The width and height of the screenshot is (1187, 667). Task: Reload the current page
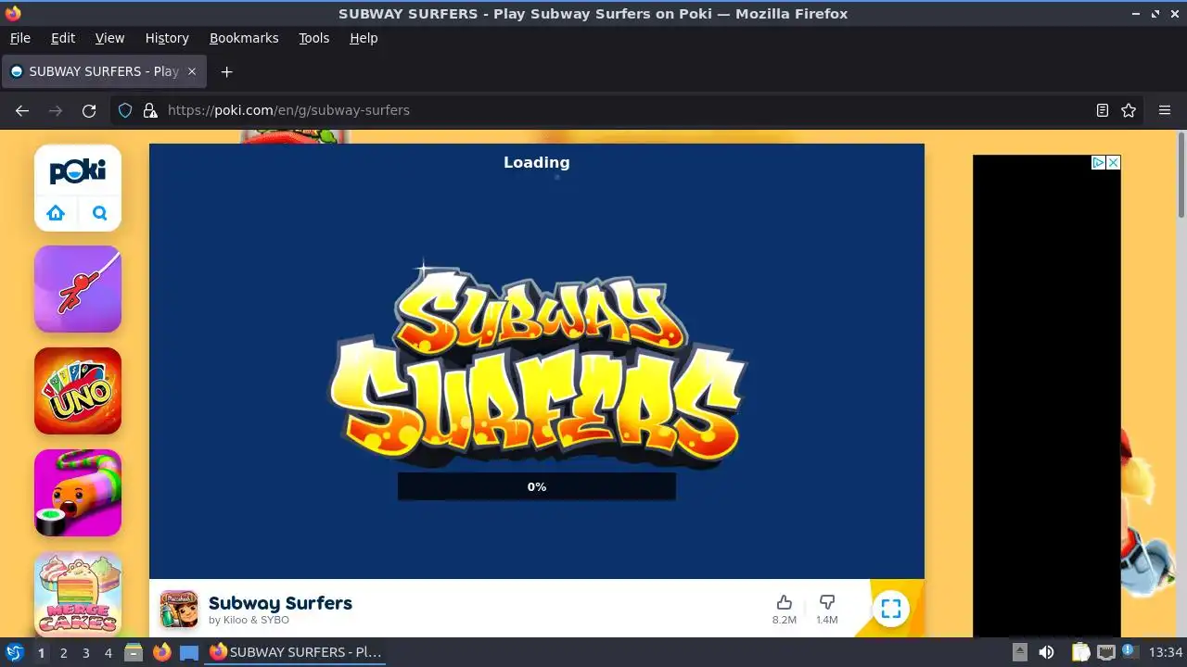point(89,110)
